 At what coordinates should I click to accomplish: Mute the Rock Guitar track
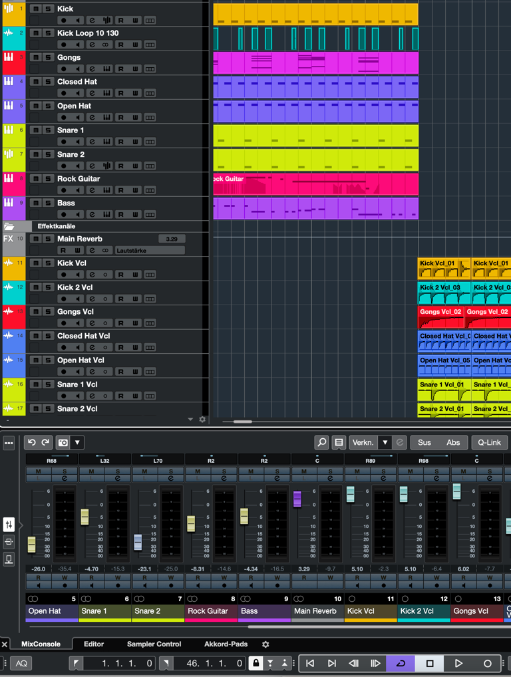[35, 178]
